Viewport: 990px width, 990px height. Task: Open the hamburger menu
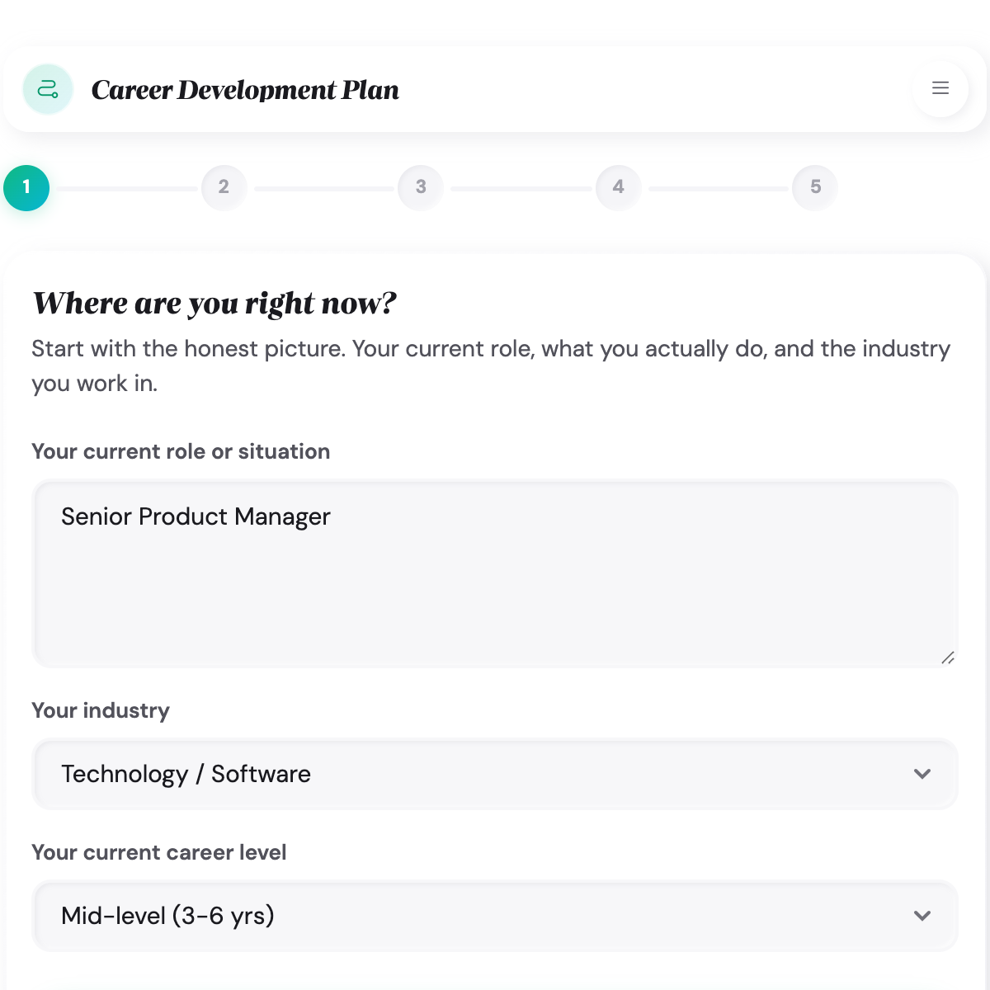[x=940, y=89]
